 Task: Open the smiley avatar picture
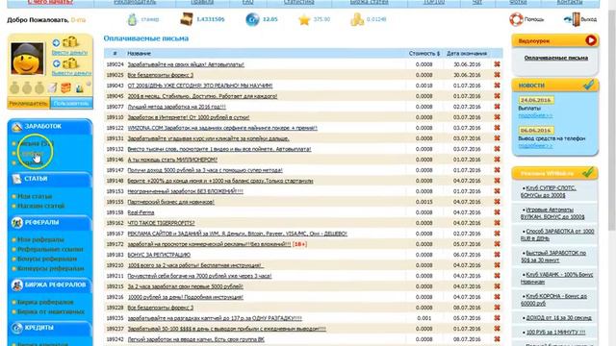click(27, 59)
